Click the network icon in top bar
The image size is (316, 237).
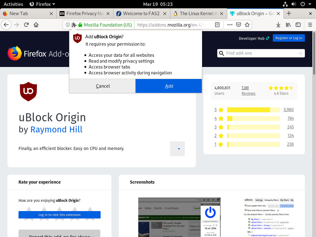[285, 4]
